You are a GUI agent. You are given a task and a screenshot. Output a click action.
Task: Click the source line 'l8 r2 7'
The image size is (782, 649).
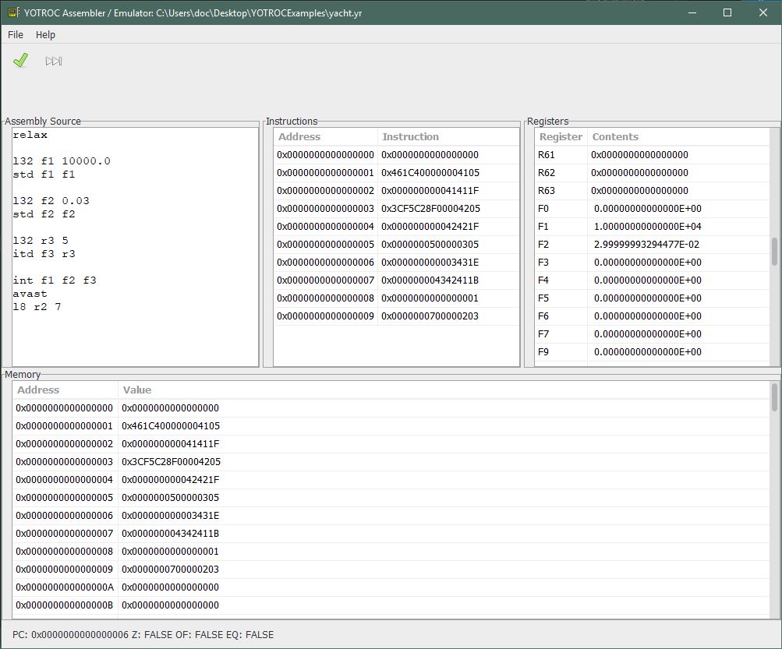37,306
